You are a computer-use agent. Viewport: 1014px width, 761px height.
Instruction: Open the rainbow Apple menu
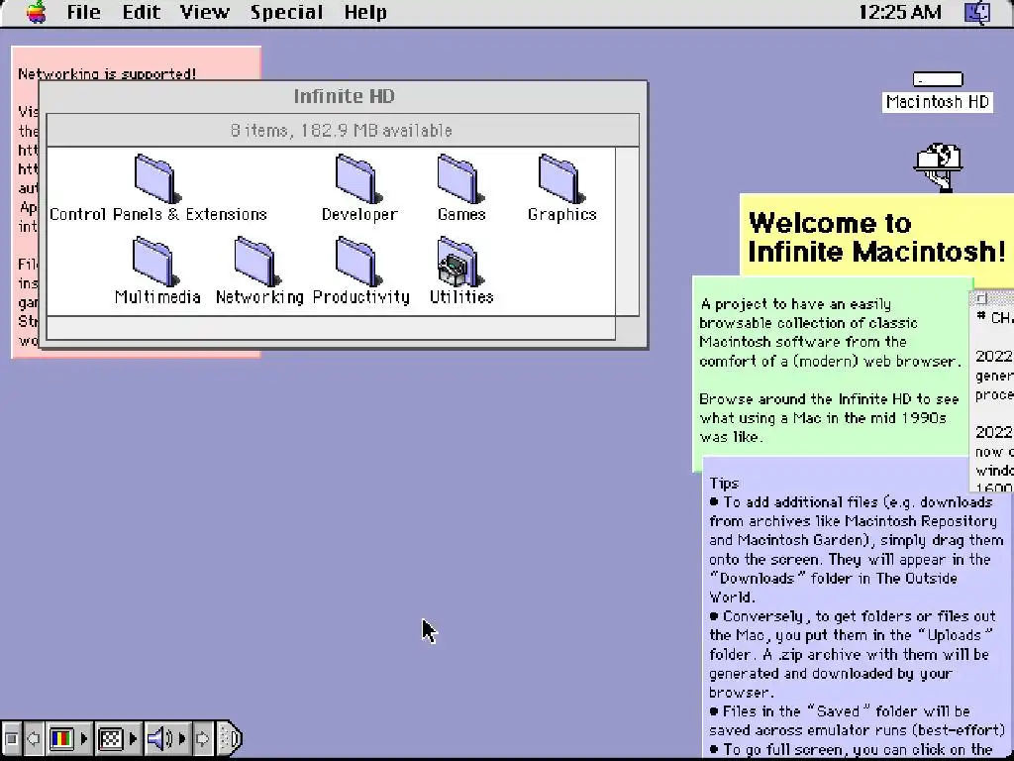(37, 12)
